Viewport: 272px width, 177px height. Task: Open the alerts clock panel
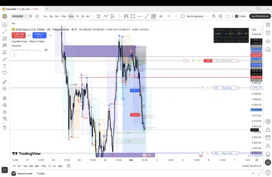268,33
